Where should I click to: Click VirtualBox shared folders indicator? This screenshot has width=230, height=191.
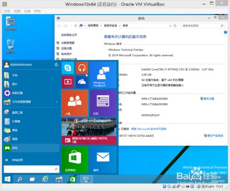183,186
